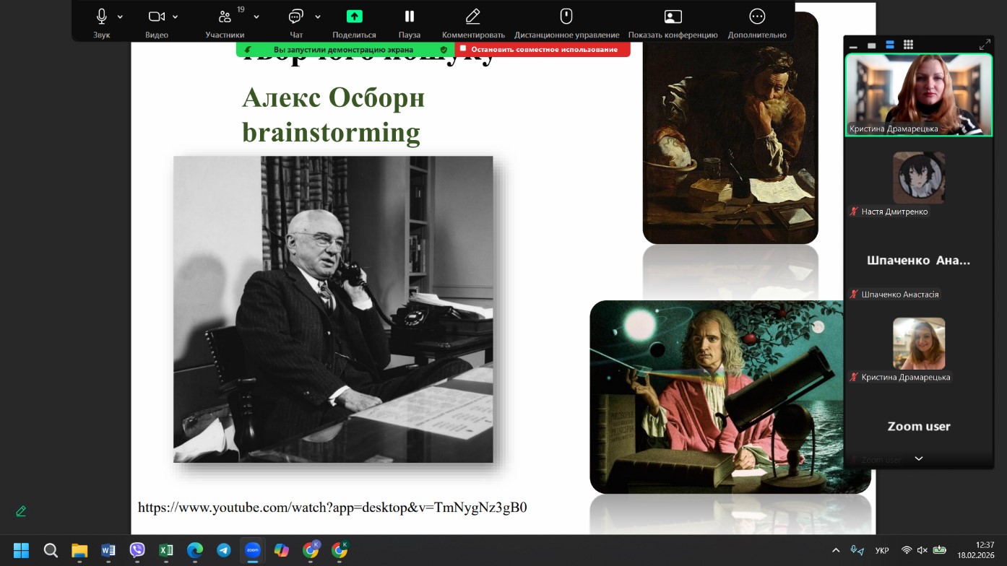Show hidden system tray icons
This screenshot has width=1007, height=566.
coord(837,550)
